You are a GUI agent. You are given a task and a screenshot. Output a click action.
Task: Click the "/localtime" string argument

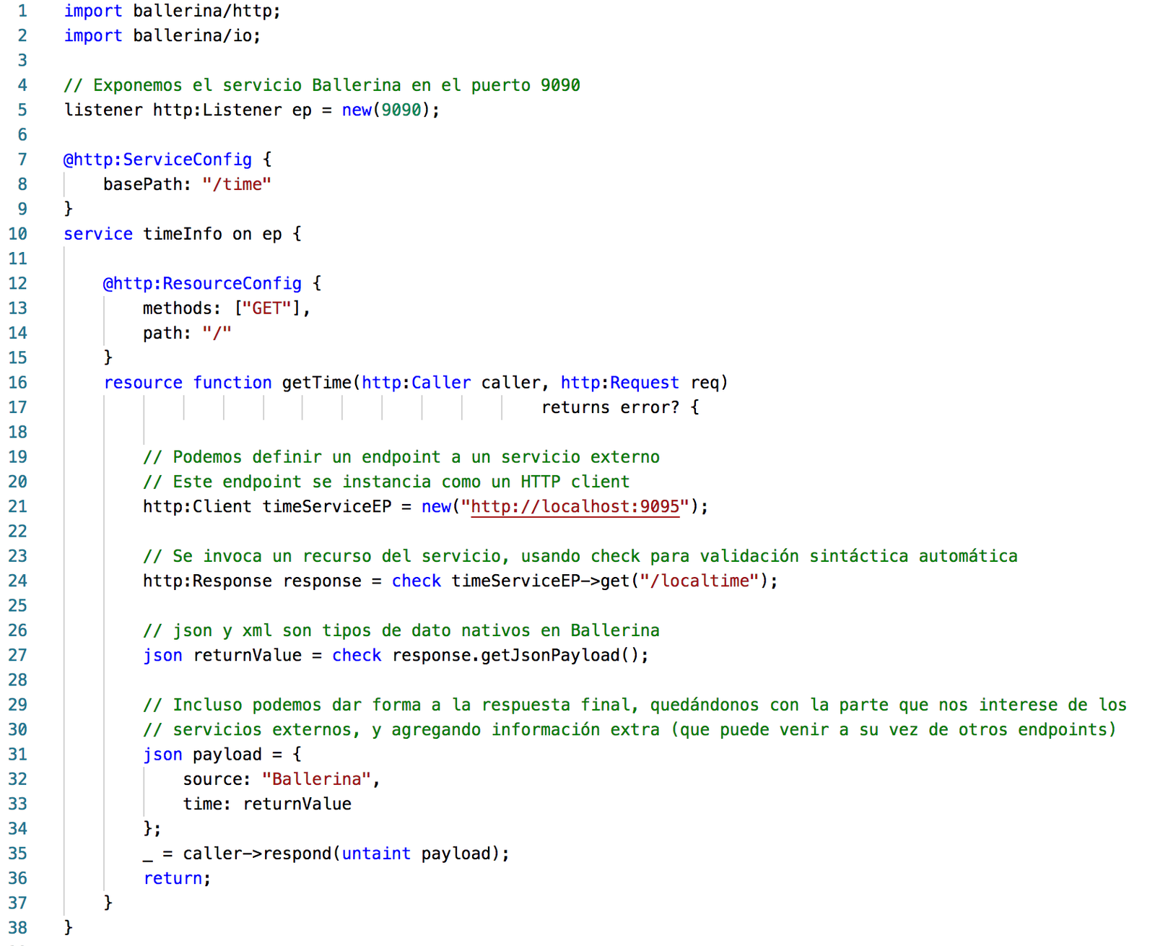(699, 581)
